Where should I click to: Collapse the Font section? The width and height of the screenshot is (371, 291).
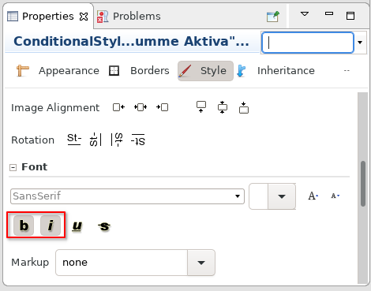tap(13, 167)
